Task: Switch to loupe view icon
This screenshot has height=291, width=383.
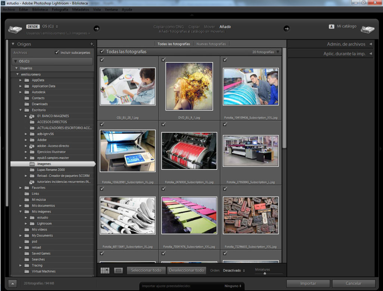Action: click(118, 270)
